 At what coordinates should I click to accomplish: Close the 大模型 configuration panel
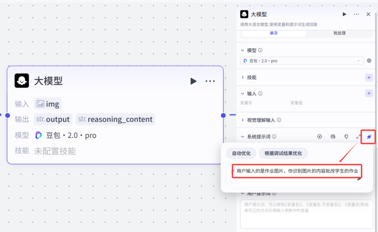[x=368, y=14]
